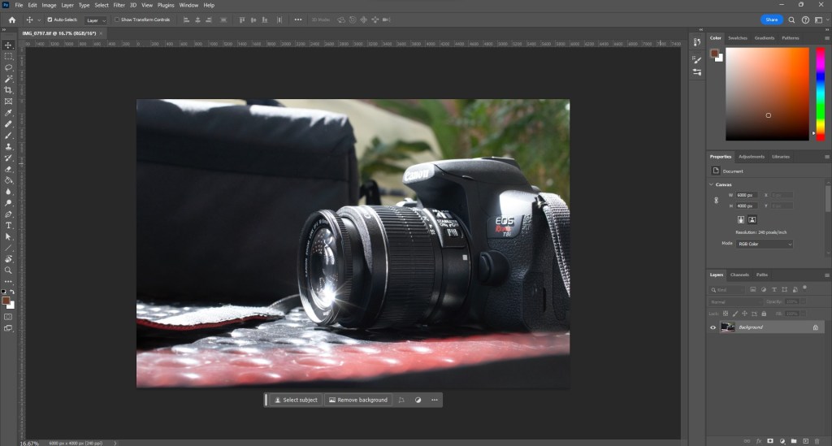Viewport: 832px width, 446px height.
Task: Click the Select subject button
Action: [x=295, y=400]
